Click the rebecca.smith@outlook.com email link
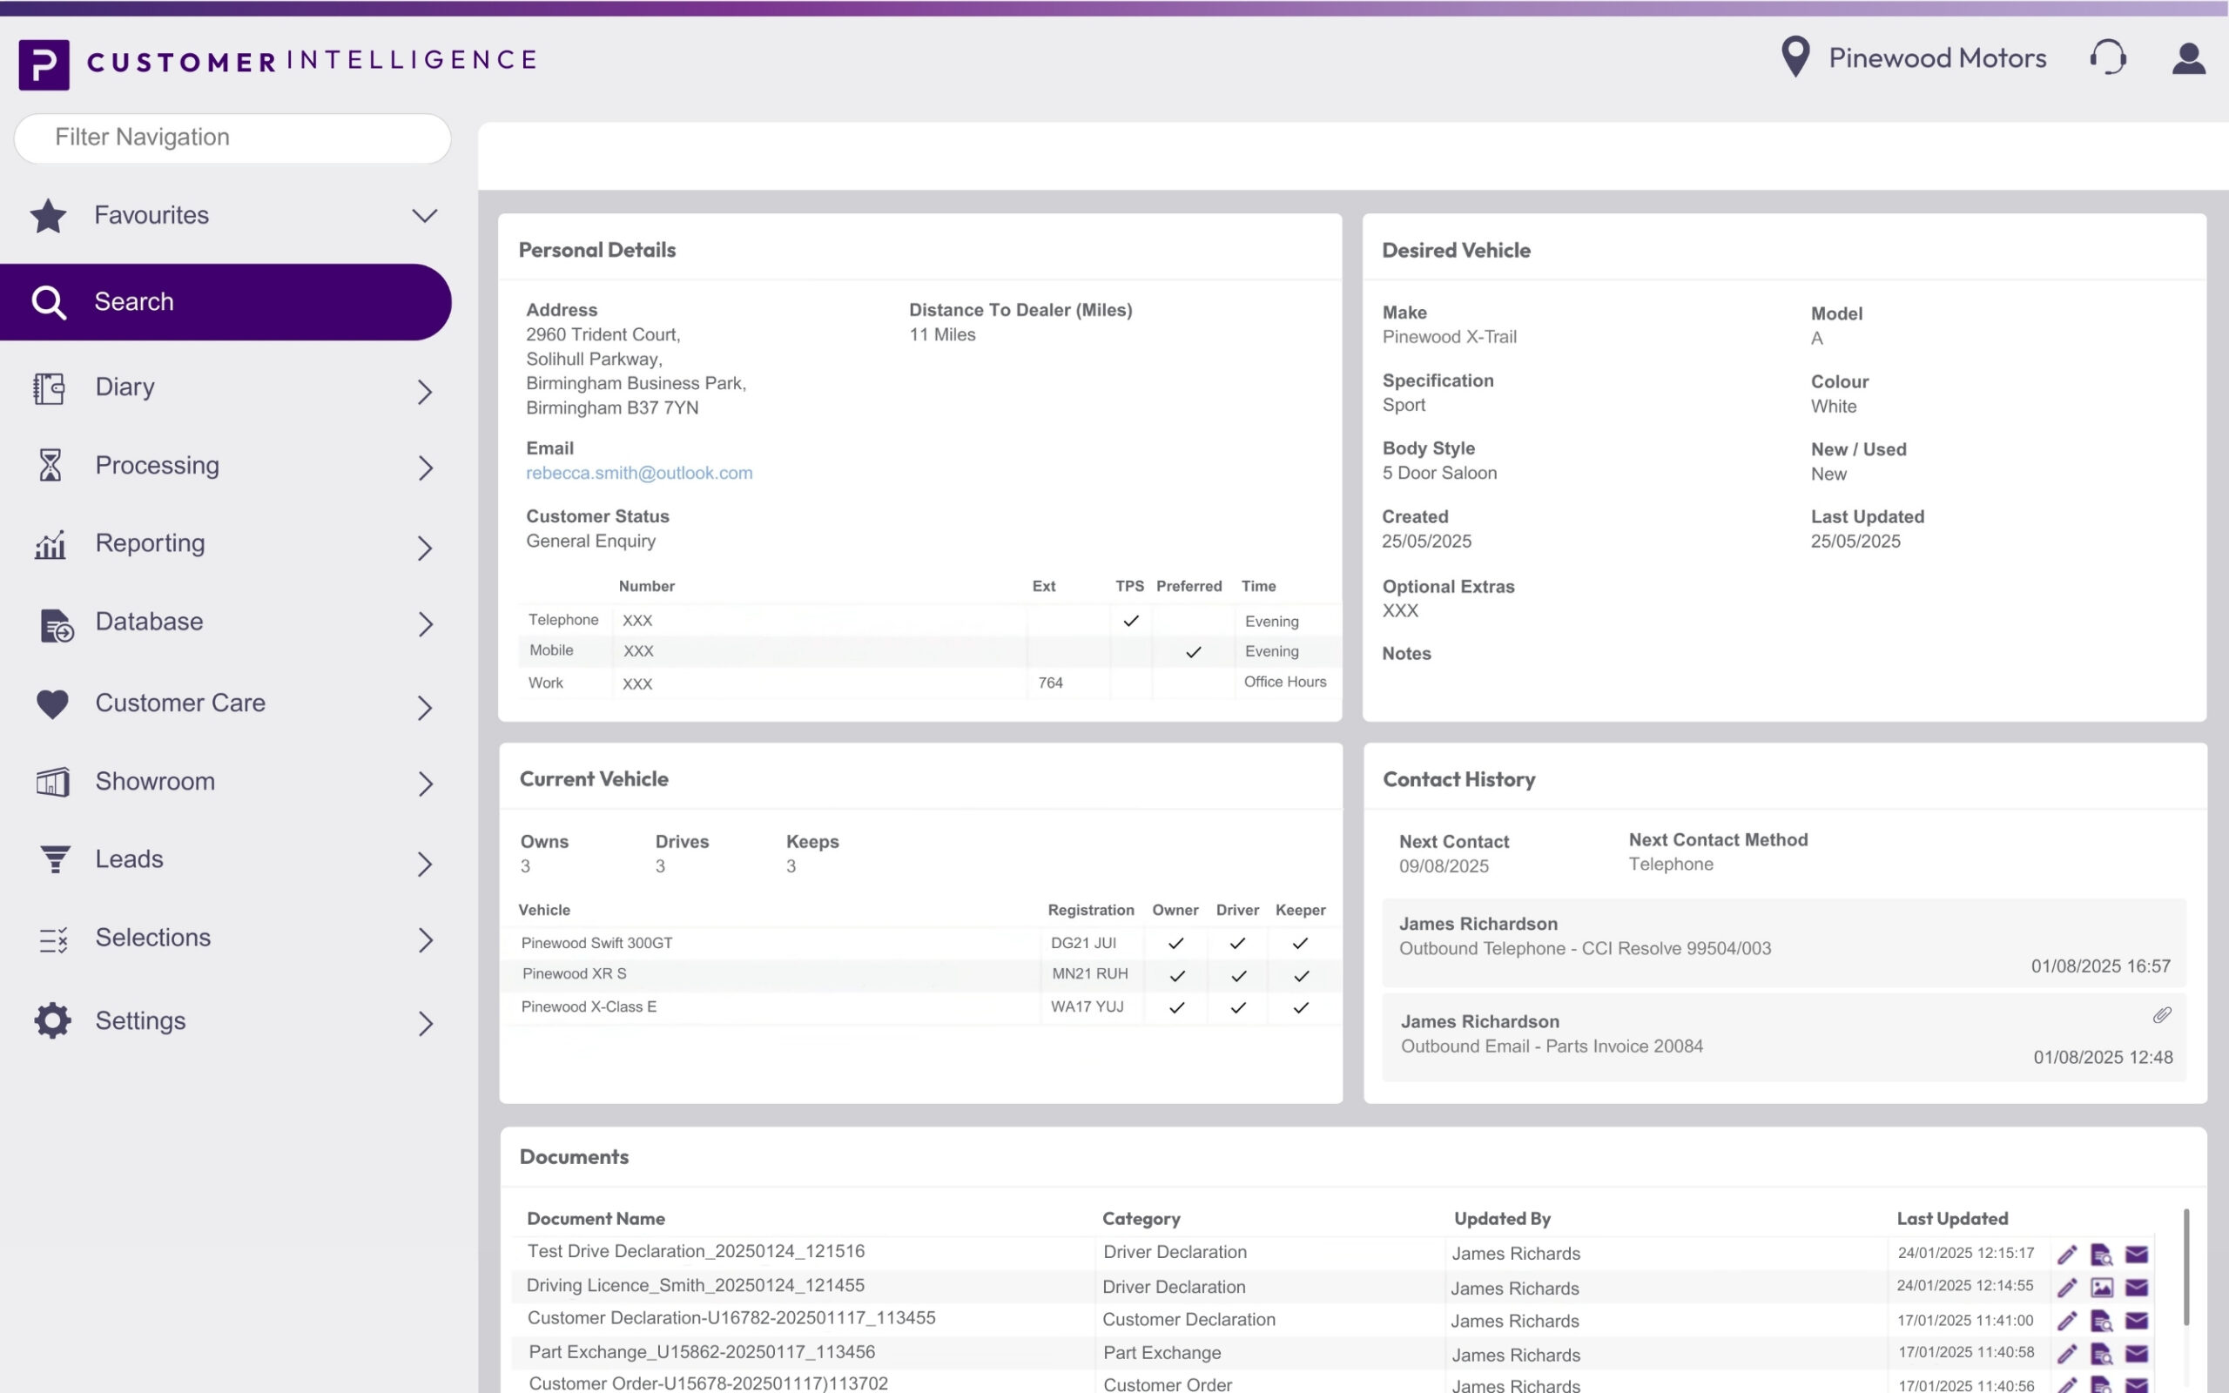 pyautogui.click(x=639, y=473)
